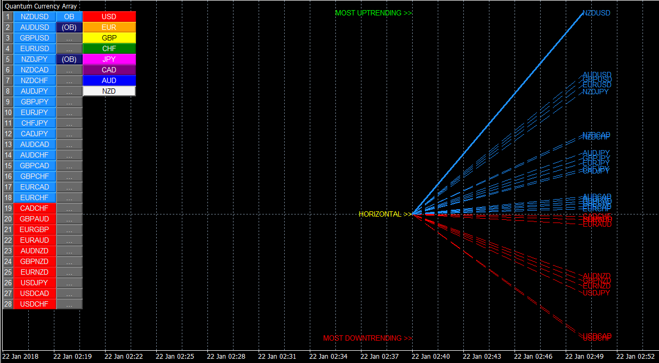
Task: Open the USDCHF pair at rank 28
Action: click(35, 304)
